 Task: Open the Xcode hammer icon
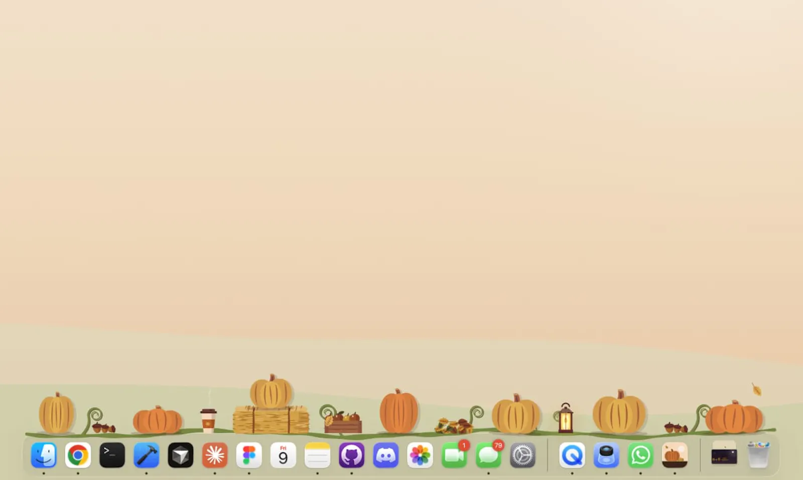[x=146, y=455]
